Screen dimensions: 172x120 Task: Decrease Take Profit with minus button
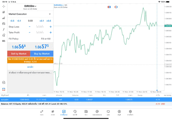[x=30, y=32]
